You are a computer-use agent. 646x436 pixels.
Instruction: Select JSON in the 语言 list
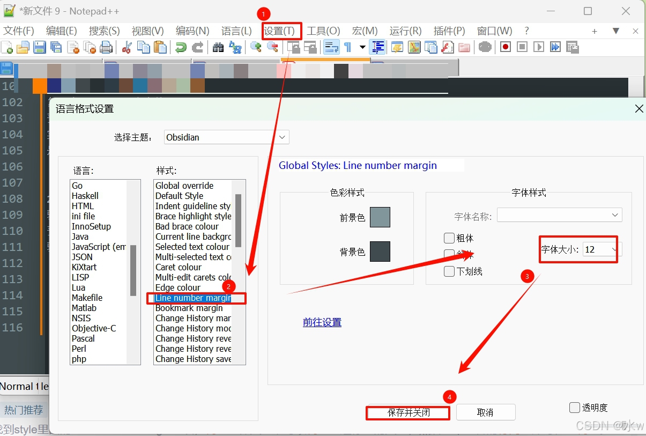tap(82, 257)
